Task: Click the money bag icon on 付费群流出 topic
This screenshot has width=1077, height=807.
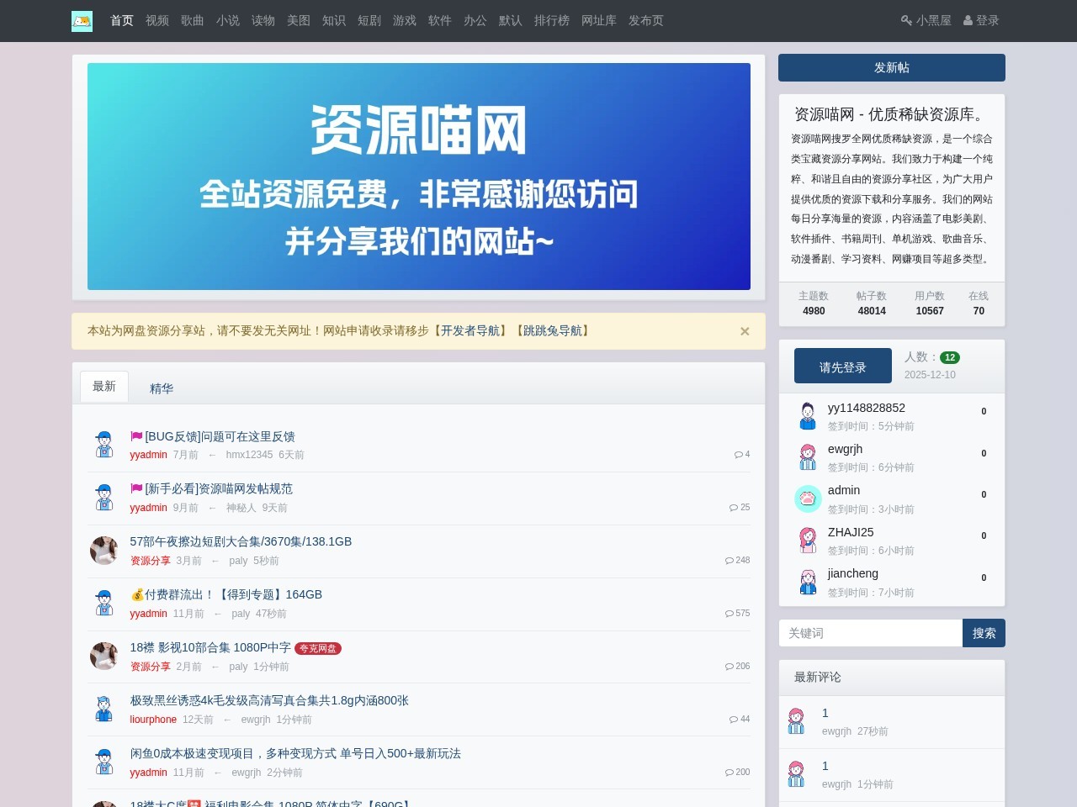Action: click(135, 594)
